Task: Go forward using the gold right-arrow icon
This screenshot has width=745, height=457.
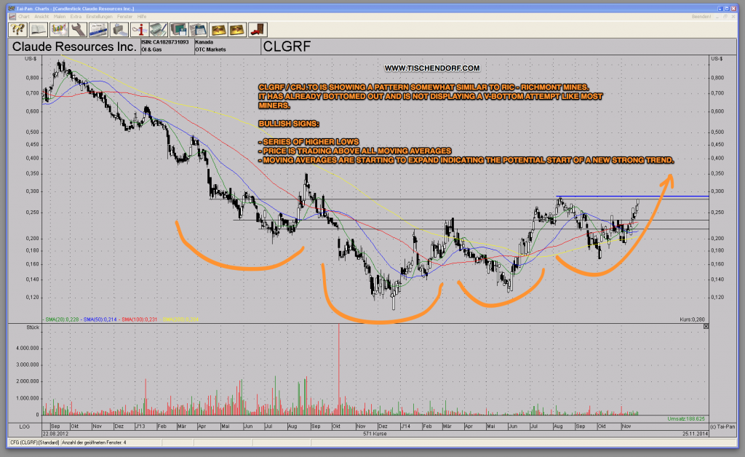Action: click(236, 30)
